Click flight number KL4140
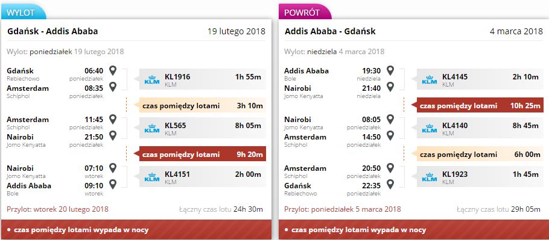549x240 pixels. coord(455,125)
